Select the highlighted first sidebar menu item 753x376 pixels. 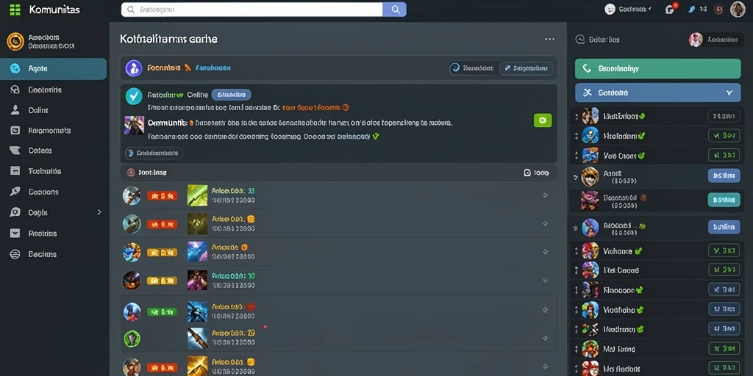[53, 68]
